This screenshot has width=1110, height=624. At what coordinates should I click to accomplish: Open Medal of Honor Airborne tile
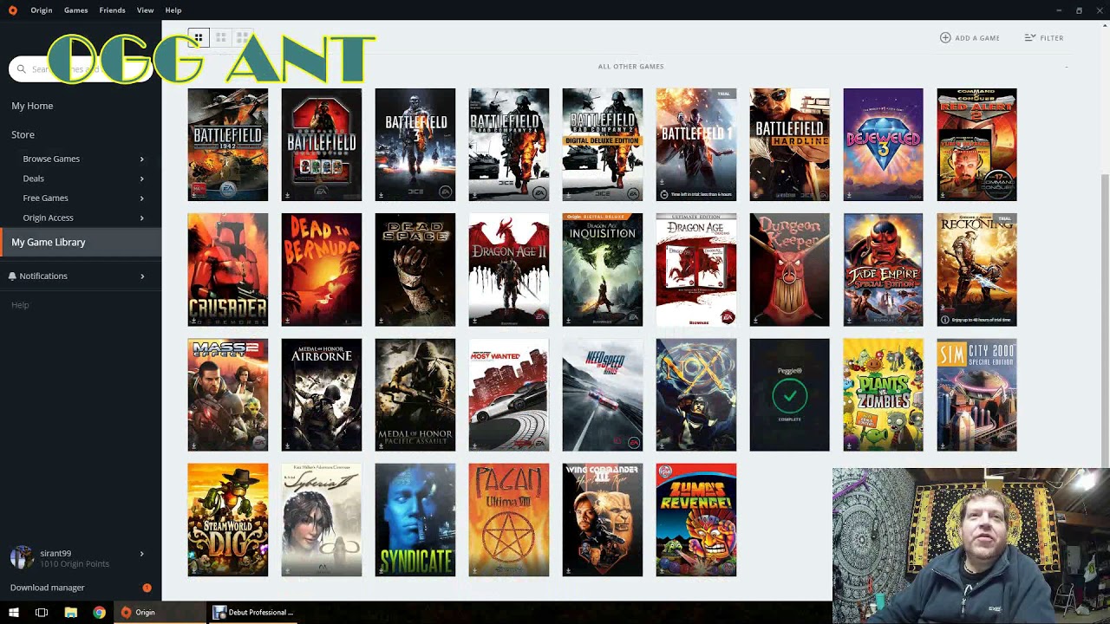tap(322, 395)
